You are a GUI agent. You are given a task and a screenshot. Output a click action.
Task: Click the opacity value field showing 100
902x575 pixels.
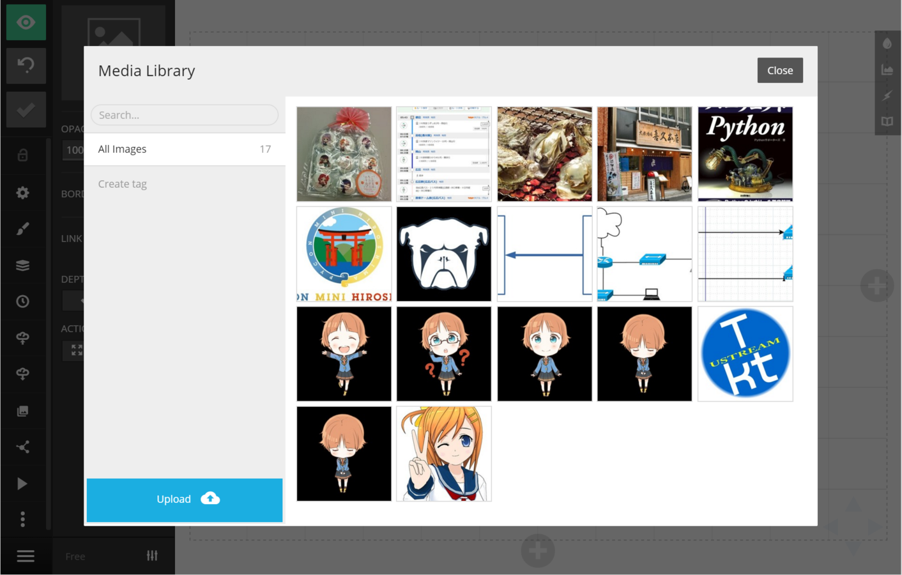[x=74, y=150]
